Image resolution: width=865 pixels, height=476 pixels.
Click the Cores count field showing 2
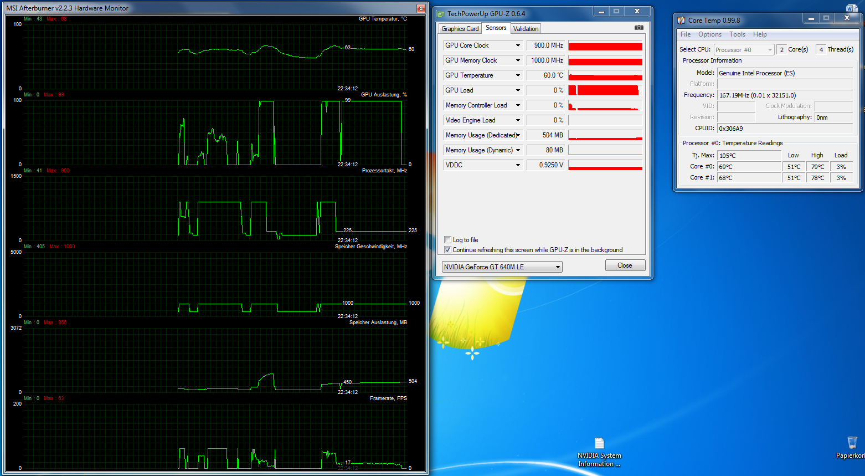(781, 50)
